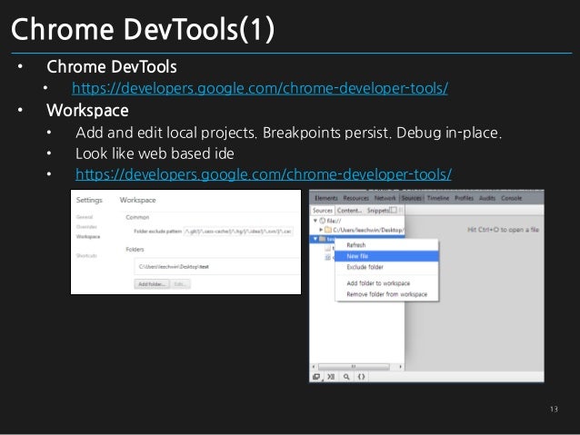Image resolution: width=580 pixels, height=435 pixels.
Task: Open the General settings section
Action: click(85, 217)
